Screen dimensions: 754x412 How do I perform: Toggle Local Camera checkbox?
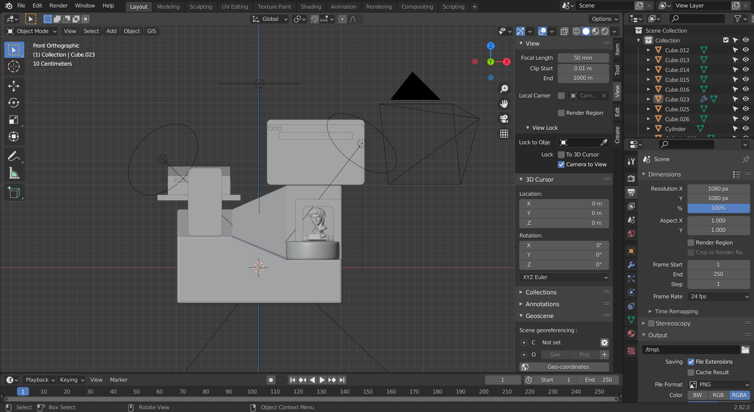tap(561, 96)
